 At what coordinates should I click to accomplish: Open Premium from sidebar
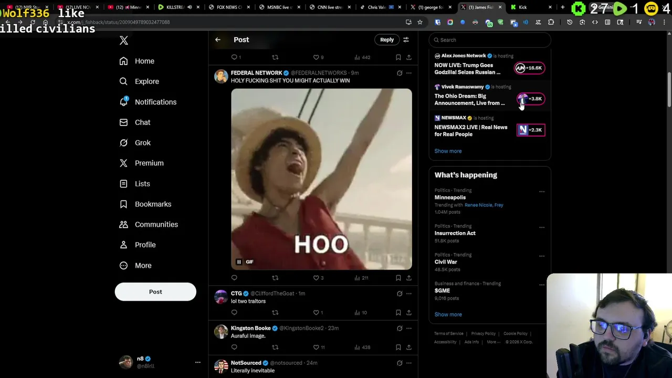142,163
